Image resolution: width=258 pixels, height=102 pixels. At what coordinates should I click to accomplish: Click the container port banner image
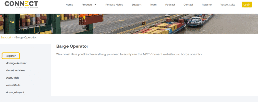pos(129,24)
